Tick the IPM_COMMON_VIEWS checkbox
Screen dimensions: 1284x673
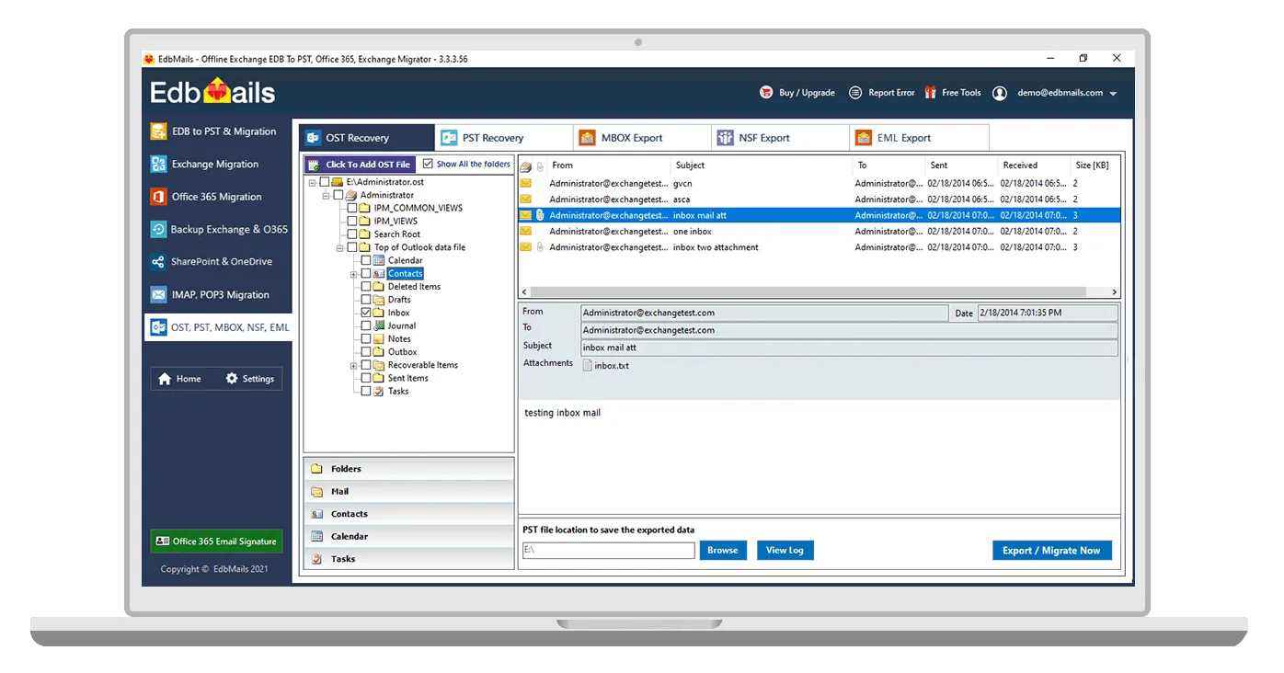pos(352,208)
